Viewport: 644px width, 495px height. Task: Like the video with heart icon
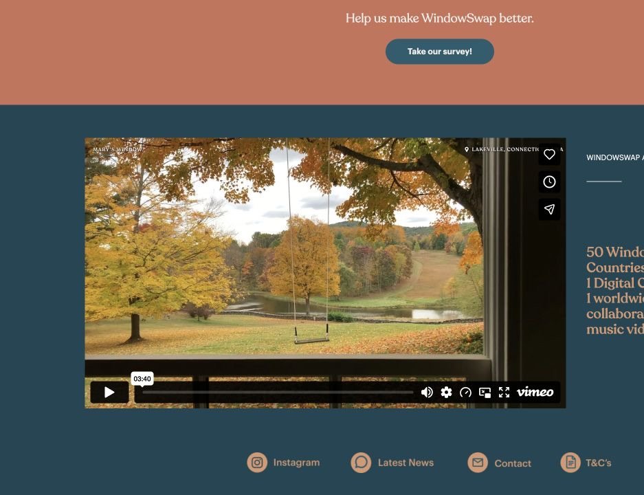[x=550, y=155]
